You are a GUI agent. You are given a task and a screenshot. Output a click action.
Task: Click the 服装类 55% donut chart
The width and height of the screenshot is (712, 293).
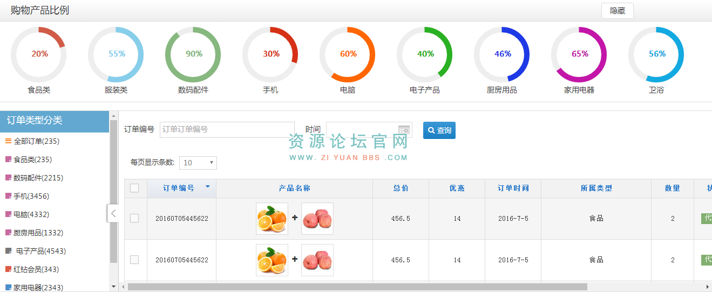116,54
